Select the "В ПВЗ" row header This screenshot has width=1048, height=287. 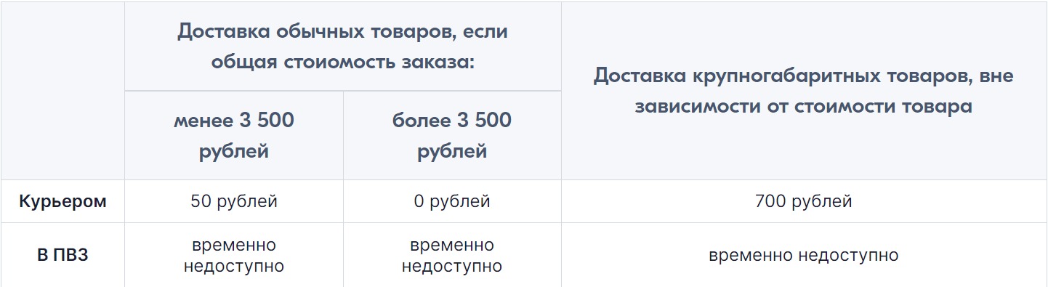[63, 256]
